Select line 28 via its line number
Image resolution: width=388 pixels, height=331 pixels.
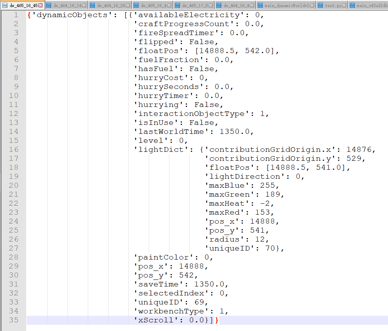point(14,257)
